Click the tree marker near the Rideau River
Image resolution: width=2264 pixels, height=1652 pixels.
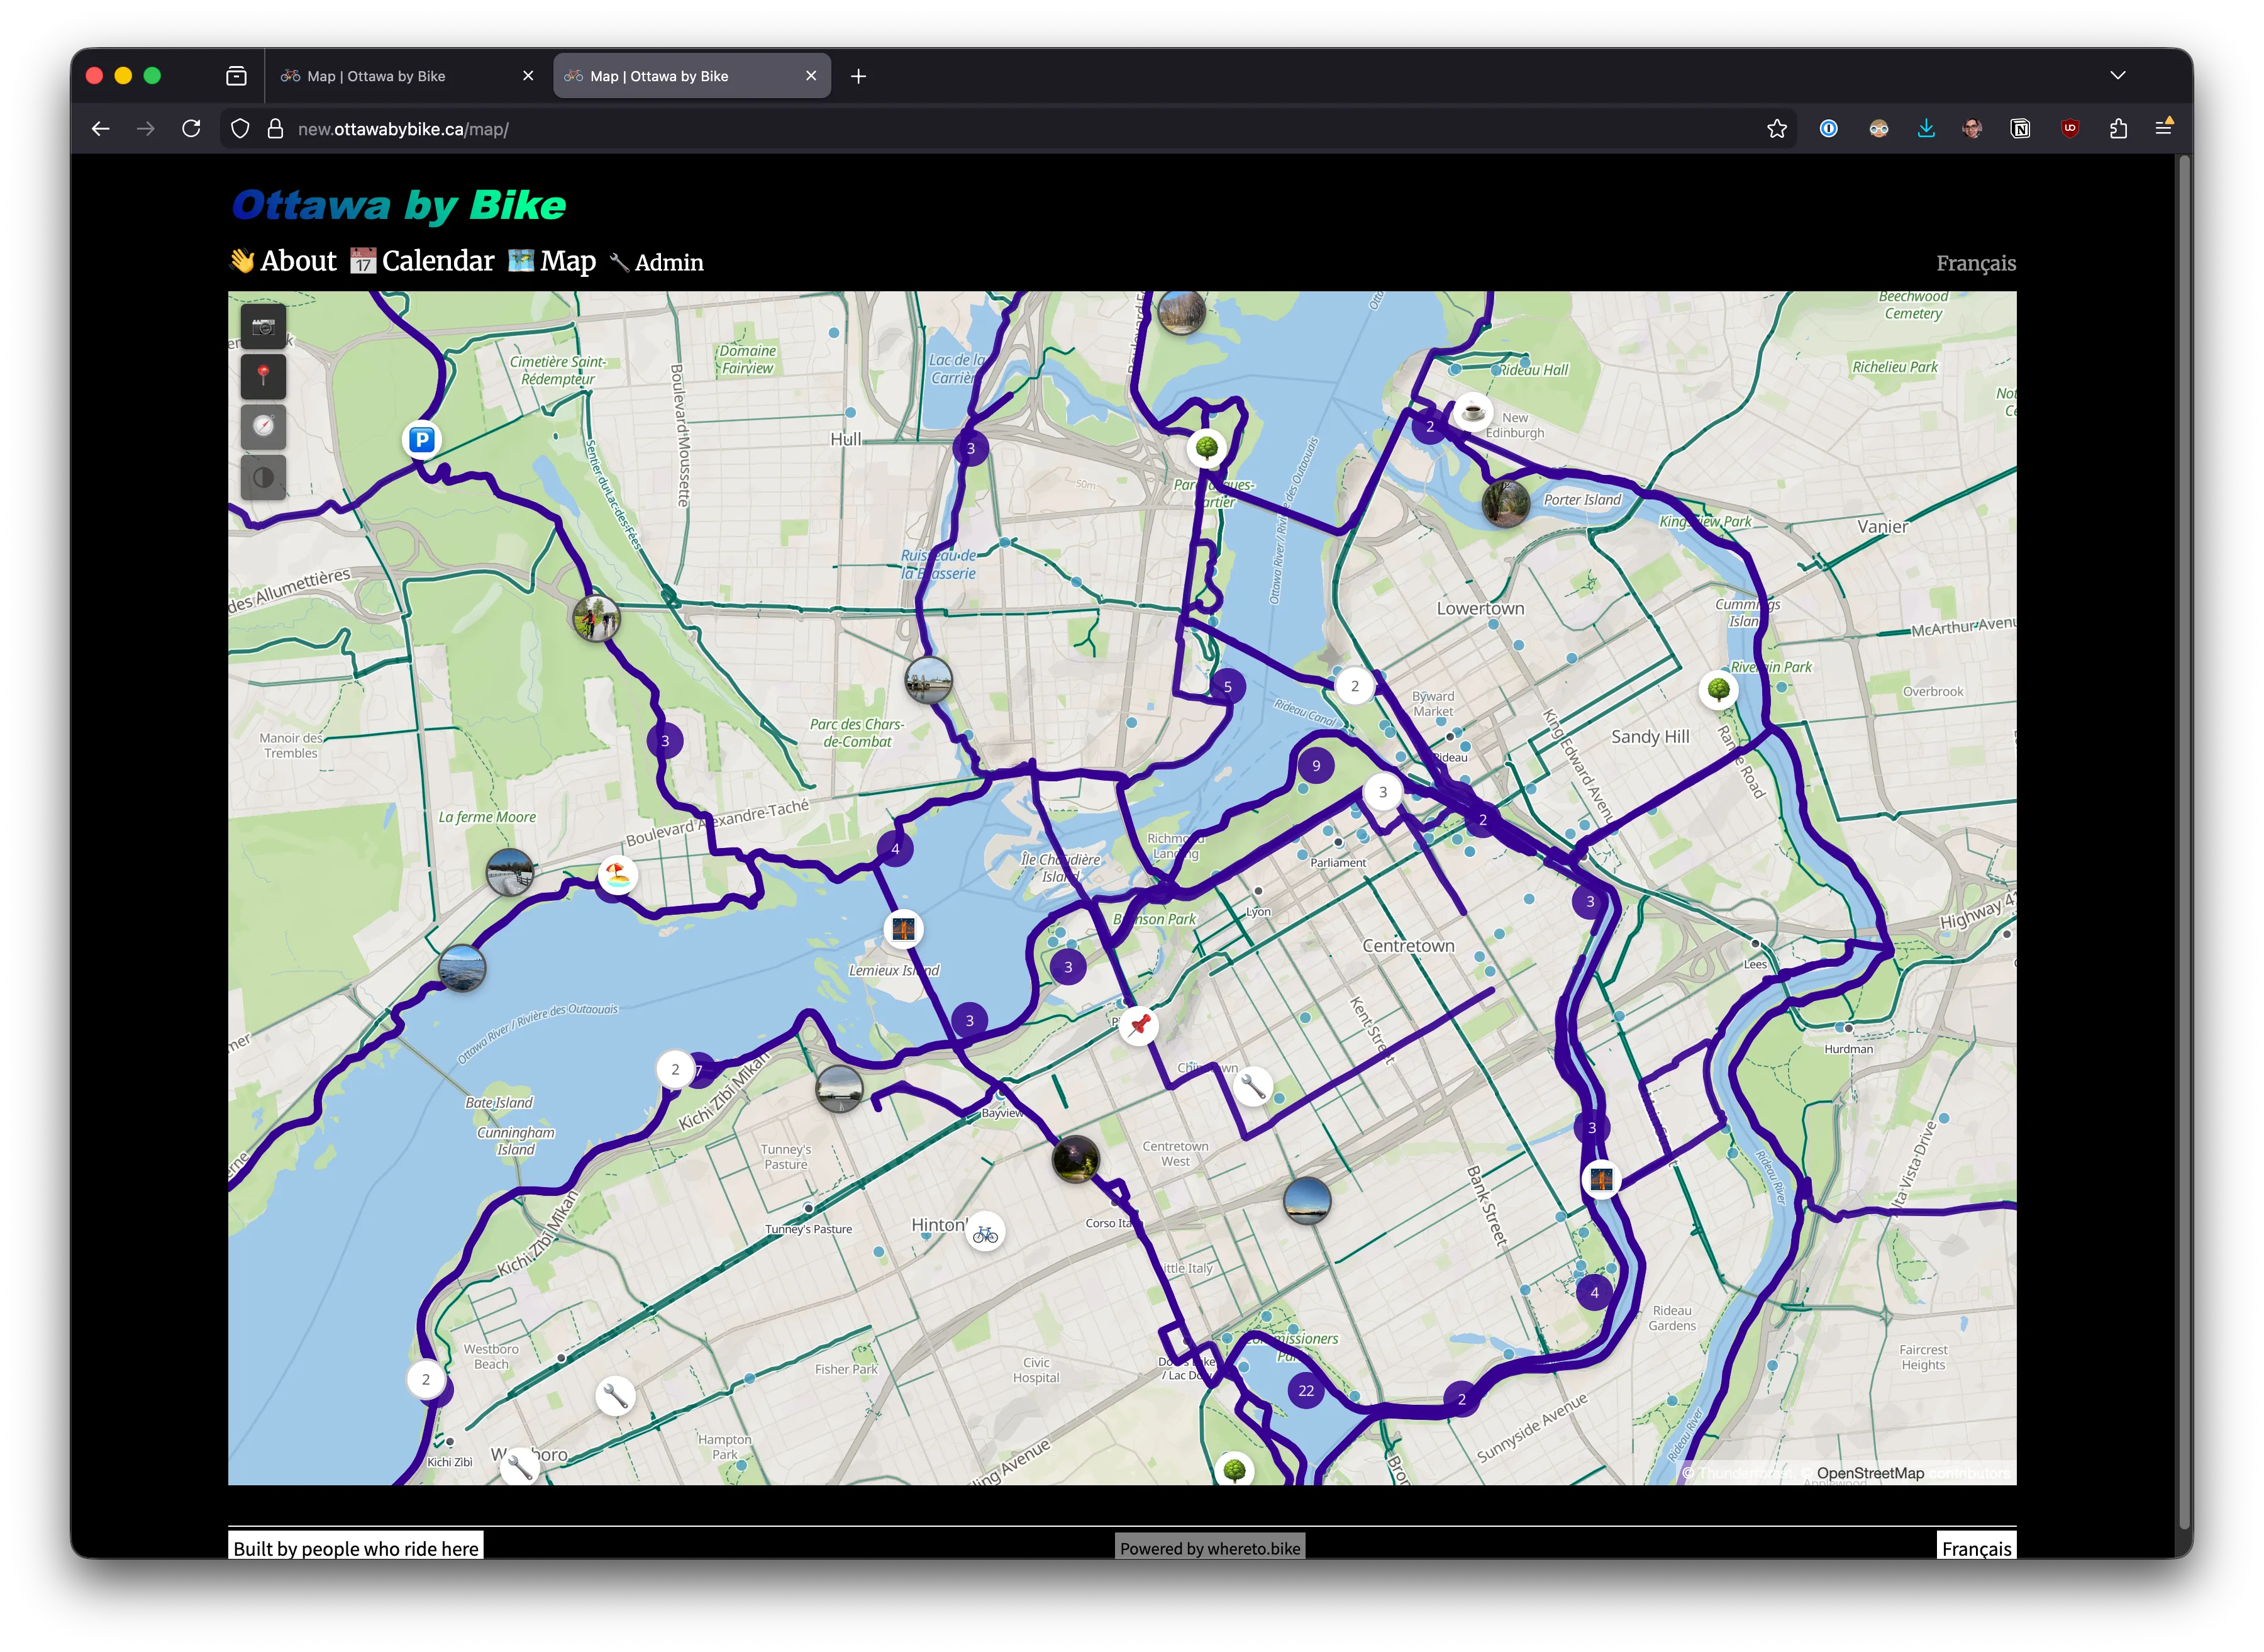click(1719, 689)
